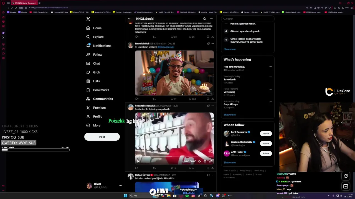Show more under Who to follow
The image size is (355, 199).
click(230, 163)
